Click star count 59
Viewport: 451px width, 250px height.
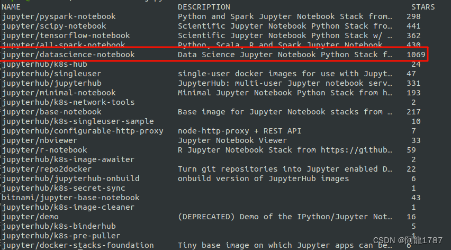(x=411, y=150)
